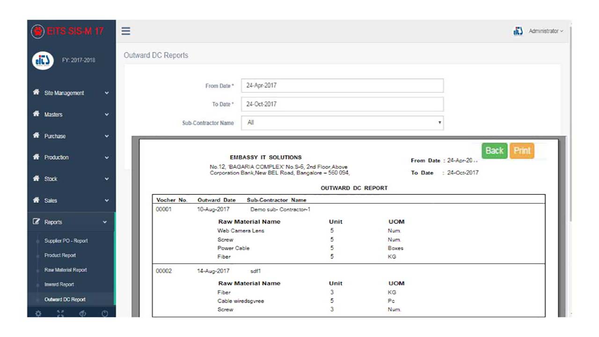Click the power logout icon in sidebar footer
This screenshot has width=599, height=337.
click(x=105, y=314)
